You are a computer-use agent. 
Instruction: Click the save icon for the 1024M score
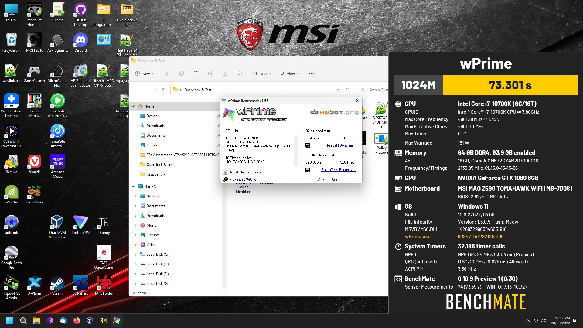click(x=308, y=170)
